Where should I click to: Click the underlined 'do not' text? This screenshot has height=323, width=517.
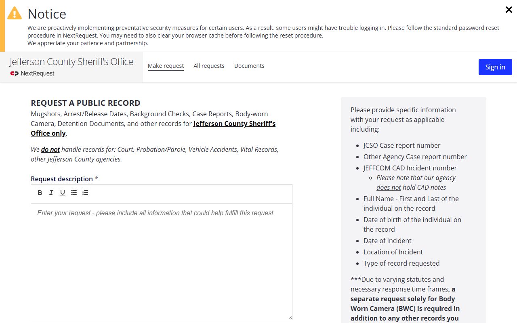50,149
